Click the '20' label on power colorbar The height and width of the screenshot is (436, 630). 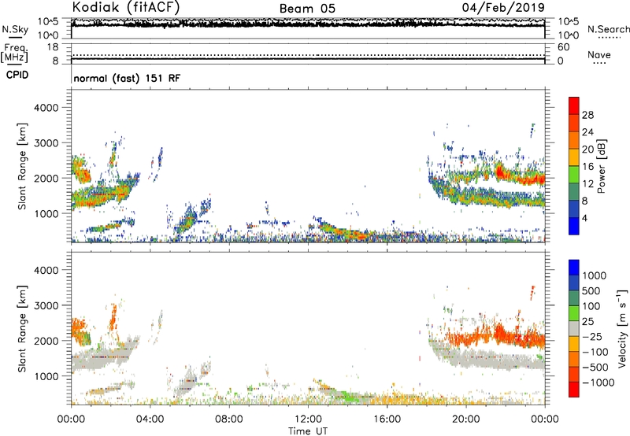point(587,150)
